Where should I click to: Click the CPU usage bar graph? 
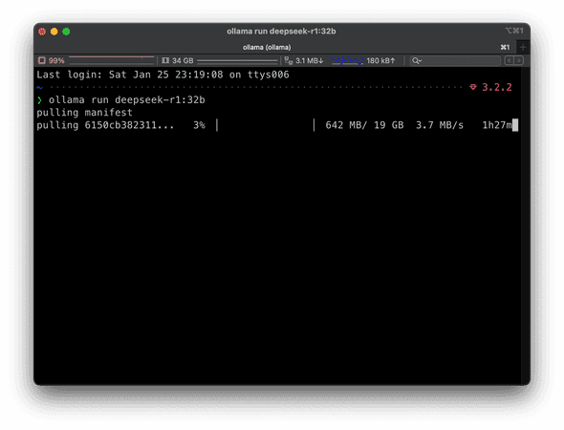tap(112, 60)
